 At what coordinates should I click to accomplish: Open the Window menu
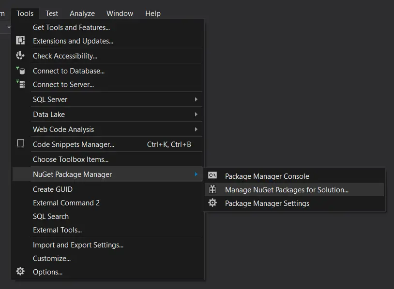120,13
